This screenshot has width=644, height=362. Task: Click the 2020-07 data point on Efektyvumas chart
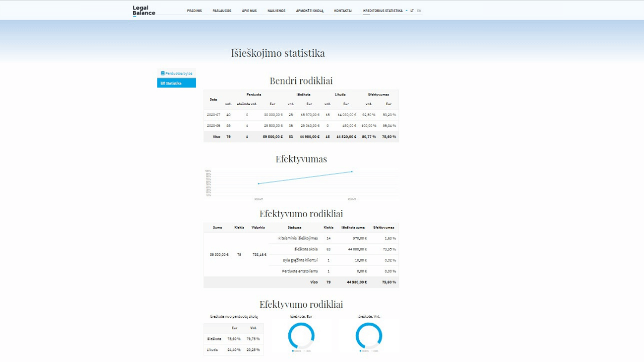[259, 184]
